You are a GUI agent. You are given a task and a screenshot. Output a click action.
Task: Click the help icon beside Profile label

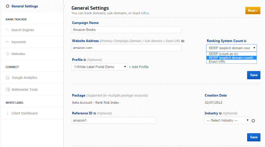tap(85, 60)
